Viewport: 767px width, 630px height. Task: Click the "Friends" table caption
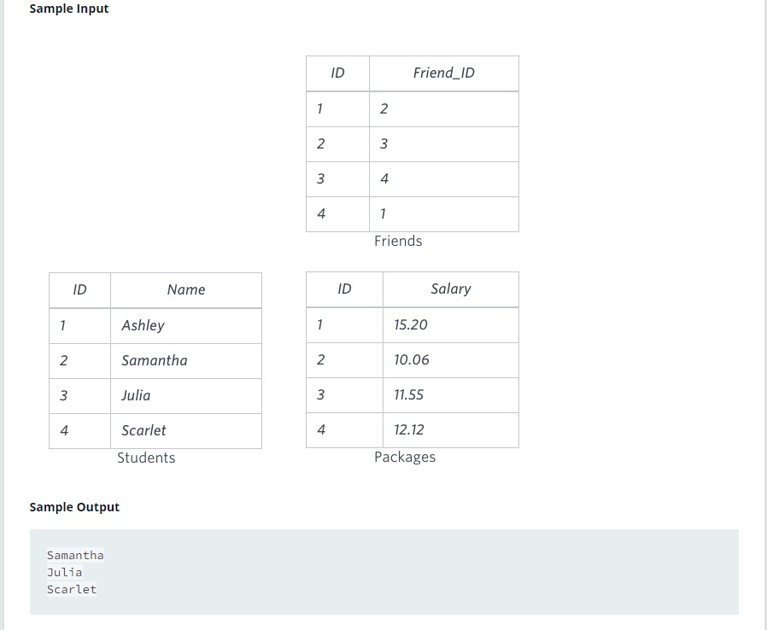398,242
